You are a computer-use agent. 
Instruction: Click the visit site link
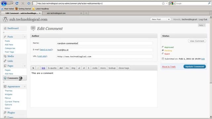click(42, 56)
